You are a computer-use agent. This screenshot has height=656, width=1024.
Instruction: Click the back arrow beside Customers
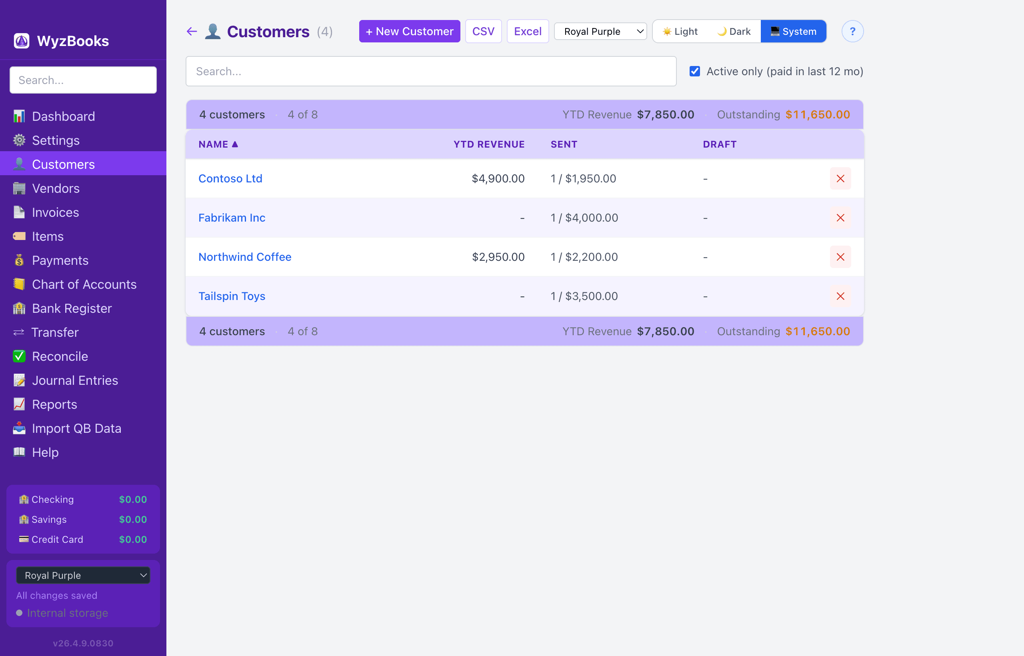click(192, 31)
